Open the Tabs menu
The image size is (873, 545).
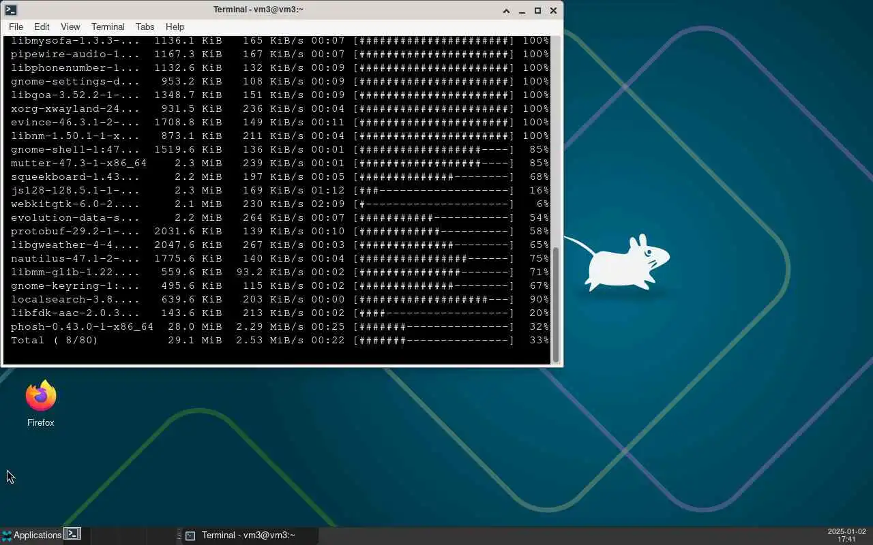(x=145, y=27)
